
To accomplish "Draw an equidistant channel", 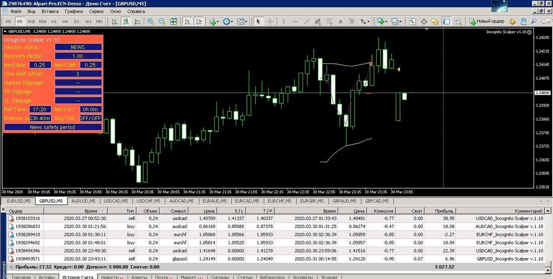I will pyautogui.click(x=318, y=21).
